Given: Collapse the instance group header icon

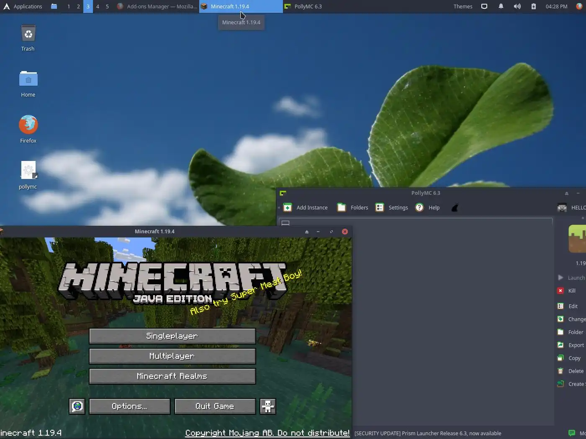Looking at the screenshot, I should (x=285, y=223).
